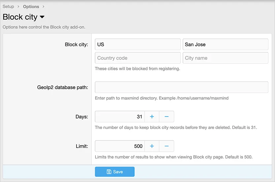Go to Setup in the breadcrumb

coord(8,7)
